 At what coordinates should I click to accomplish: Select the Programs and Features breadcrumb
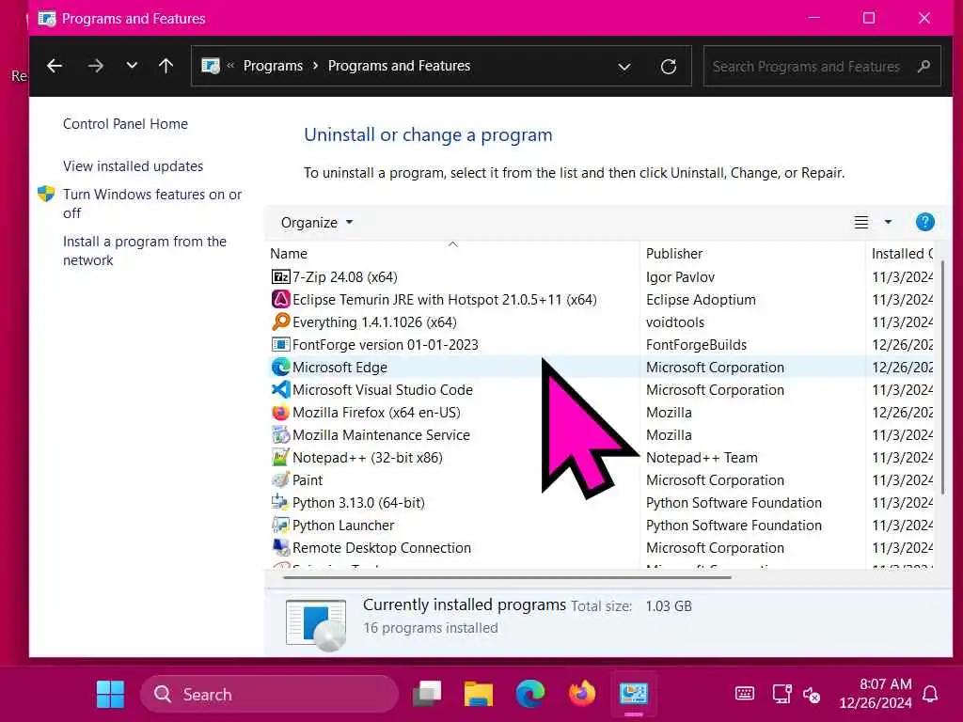click(399, 66)
